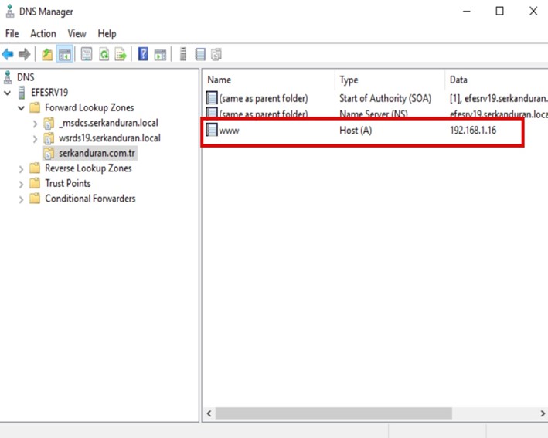Click the Refresh toolbar icon
Screen dimensions: 548x438
pyautogui.click(x=104, y=54)
